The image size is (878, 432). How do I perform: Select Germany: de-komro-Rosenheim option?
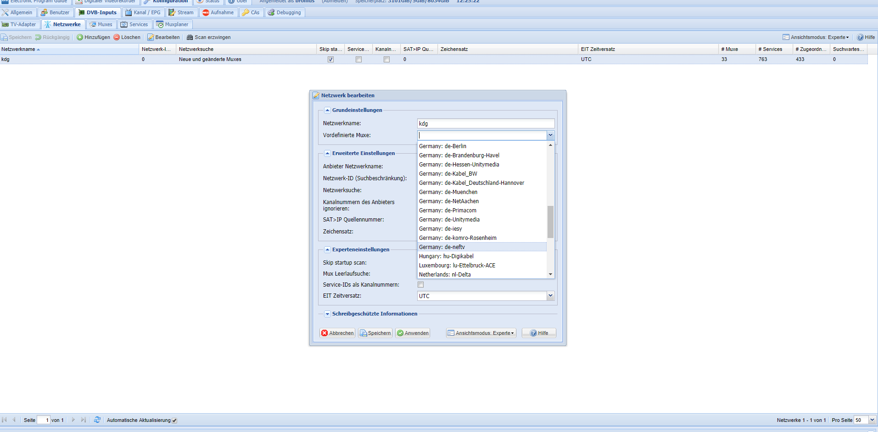[482, 238]
